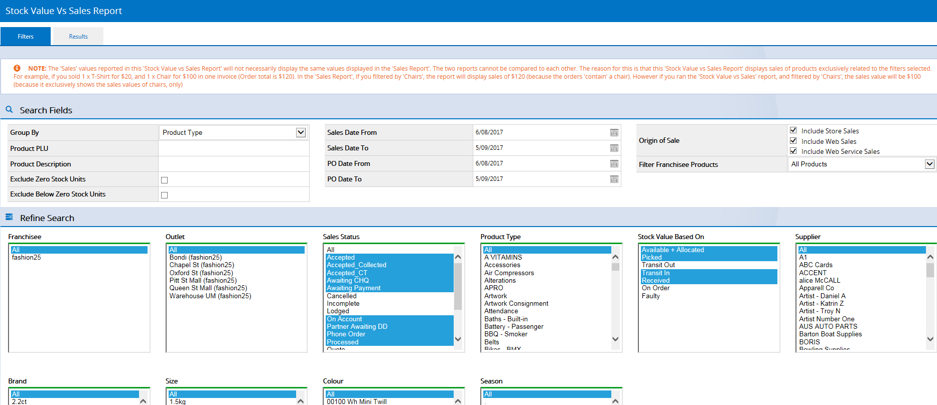Click the orange warning note icon
Screen dimensions: 937x405
[17, 68]
